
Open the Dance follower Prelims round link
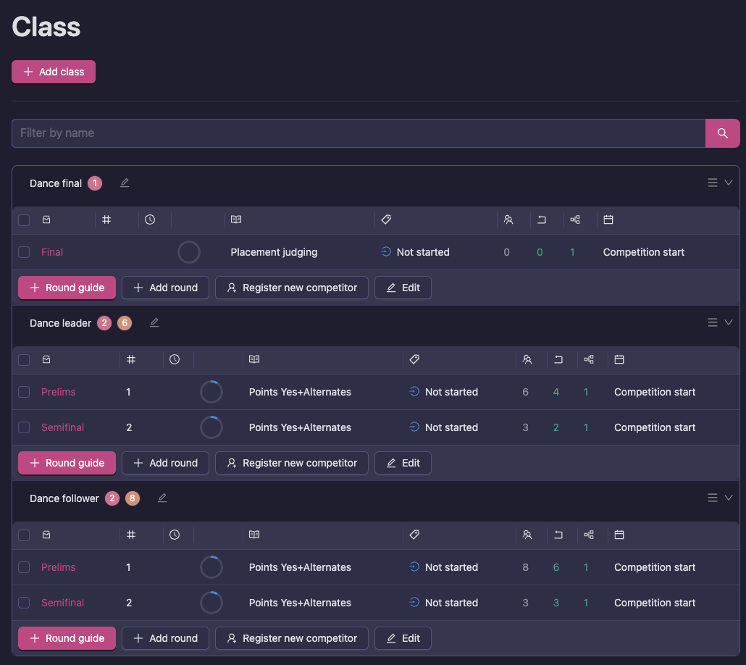coord(58,567)
